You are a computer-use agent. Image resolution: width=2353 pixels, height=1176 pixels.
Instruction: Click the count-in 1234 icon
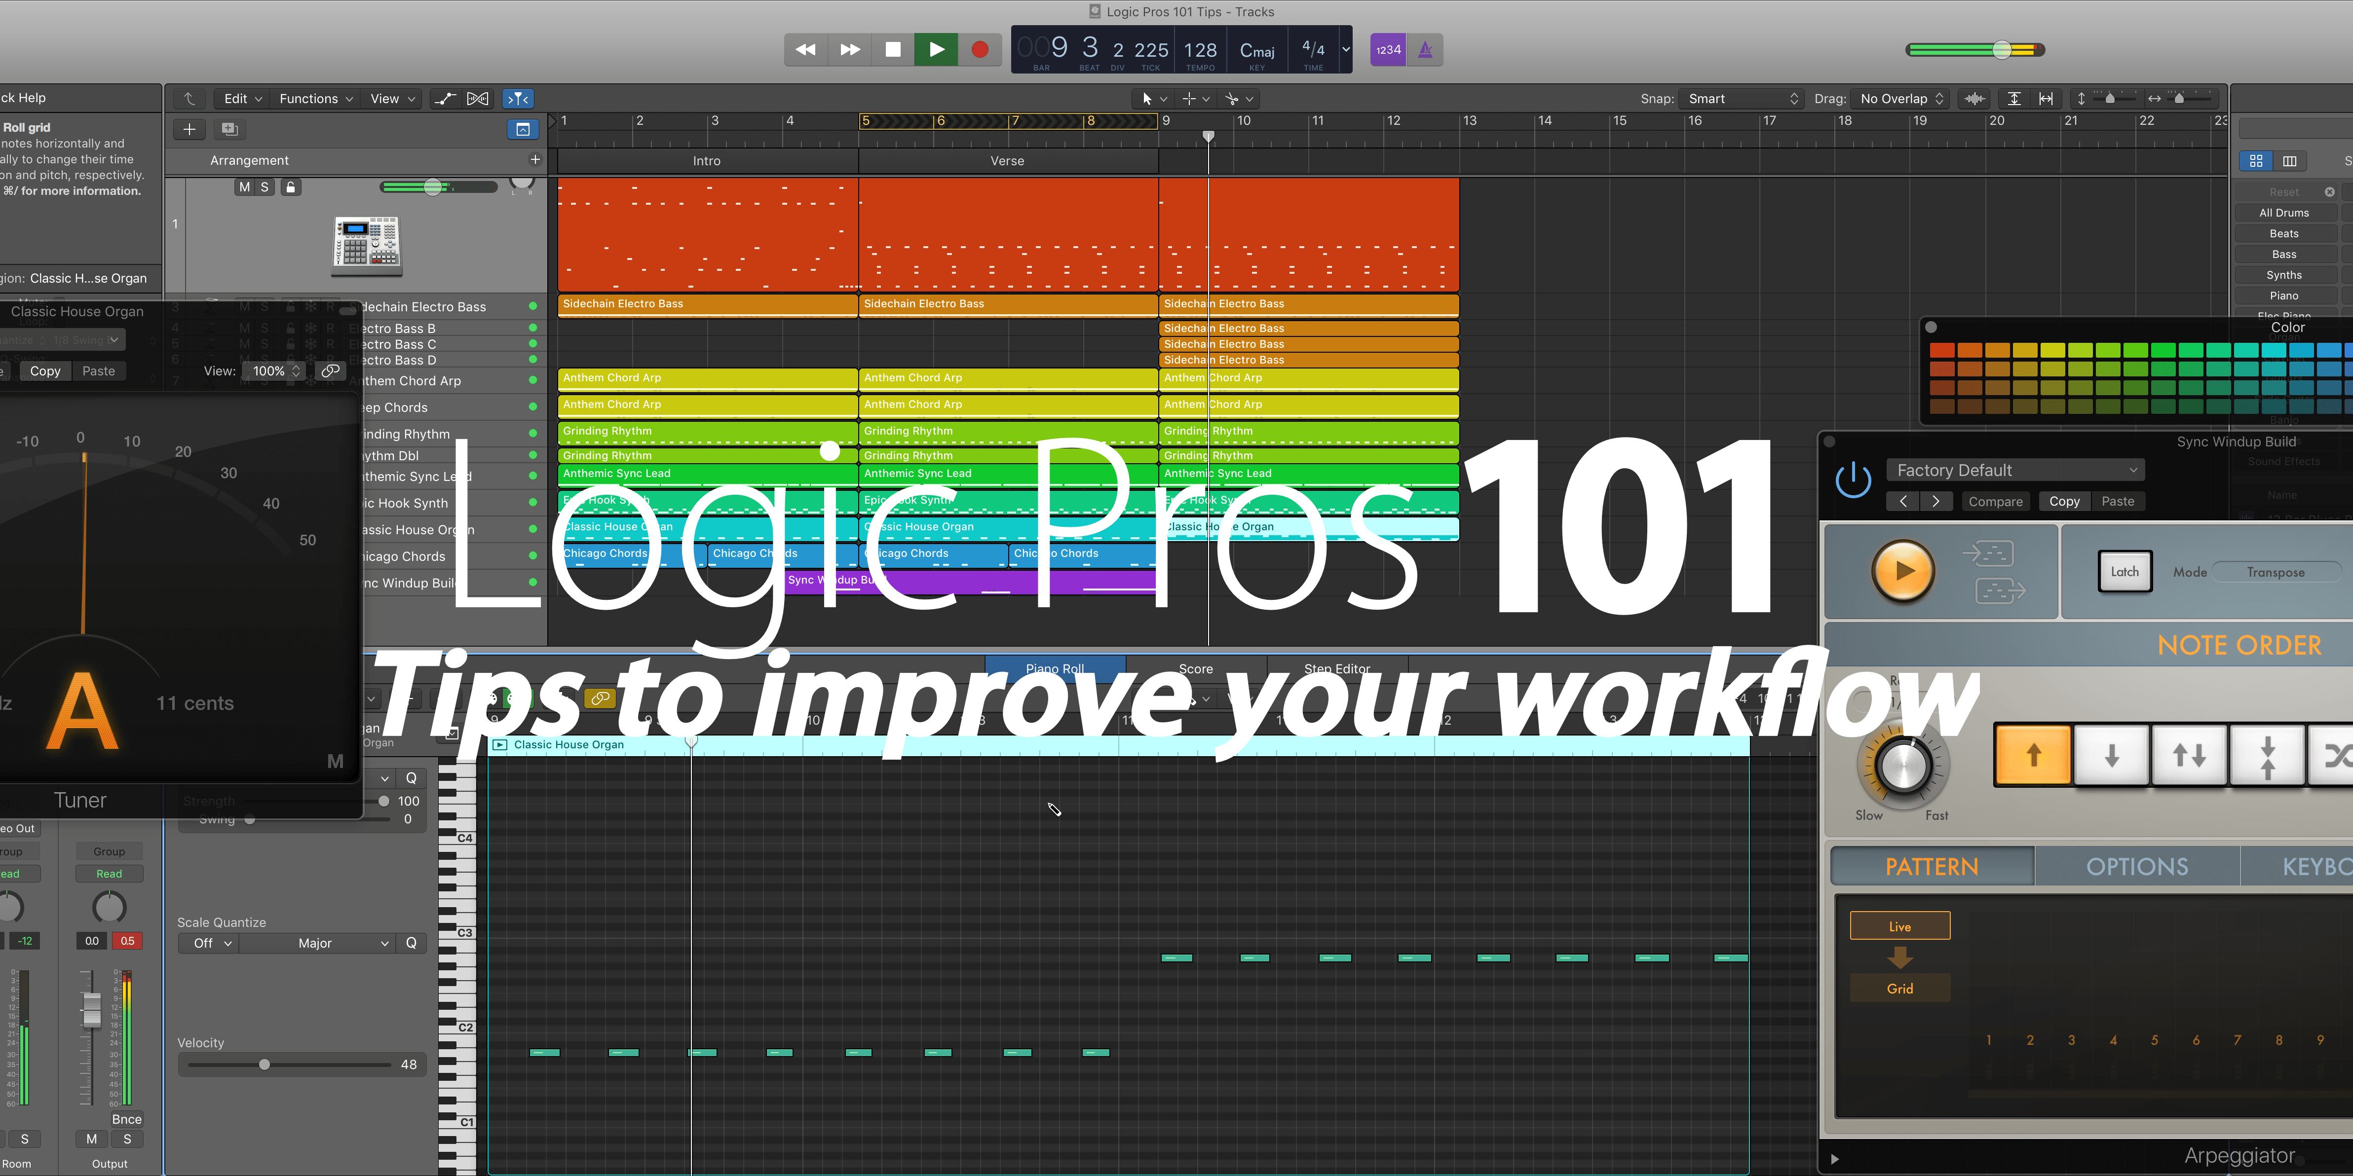tap(1388, 49)
